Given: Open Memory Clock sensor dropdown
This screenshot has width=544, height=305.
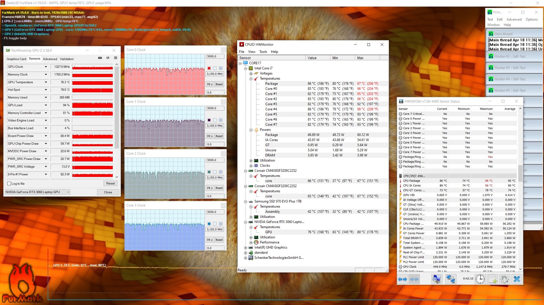Looking at the screenshot, I should 46,74.
